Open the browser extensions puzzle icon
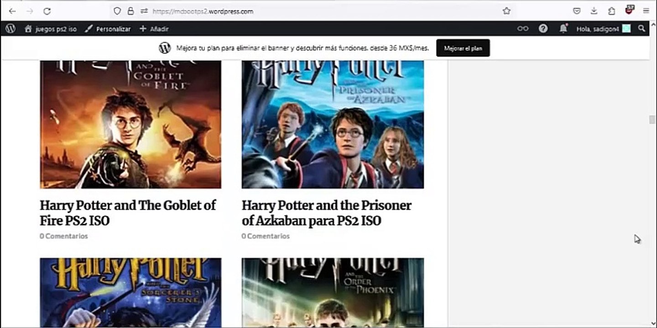657x328 pixels. (611, 11)
